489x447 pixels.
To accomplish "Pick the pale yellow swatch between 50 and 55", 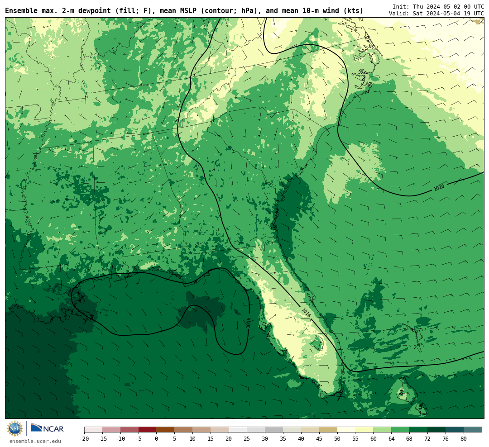I will 346,430.
